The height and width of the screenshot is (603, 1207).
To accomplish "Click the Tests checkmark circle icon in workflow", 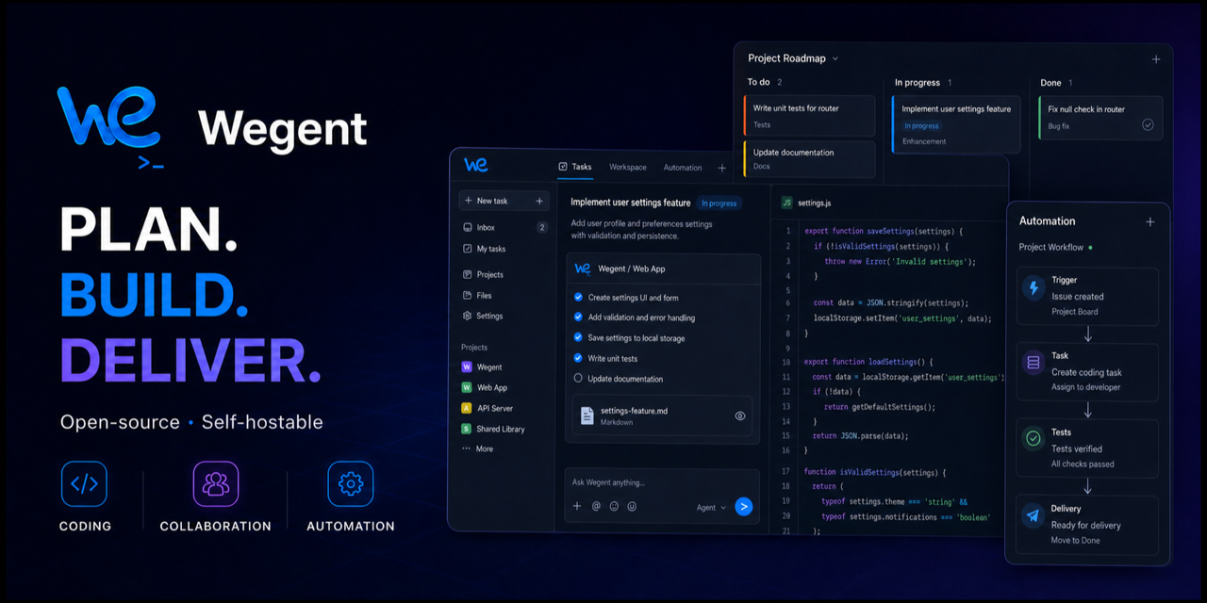I will pyautogui.click(x=1033, y=438).
